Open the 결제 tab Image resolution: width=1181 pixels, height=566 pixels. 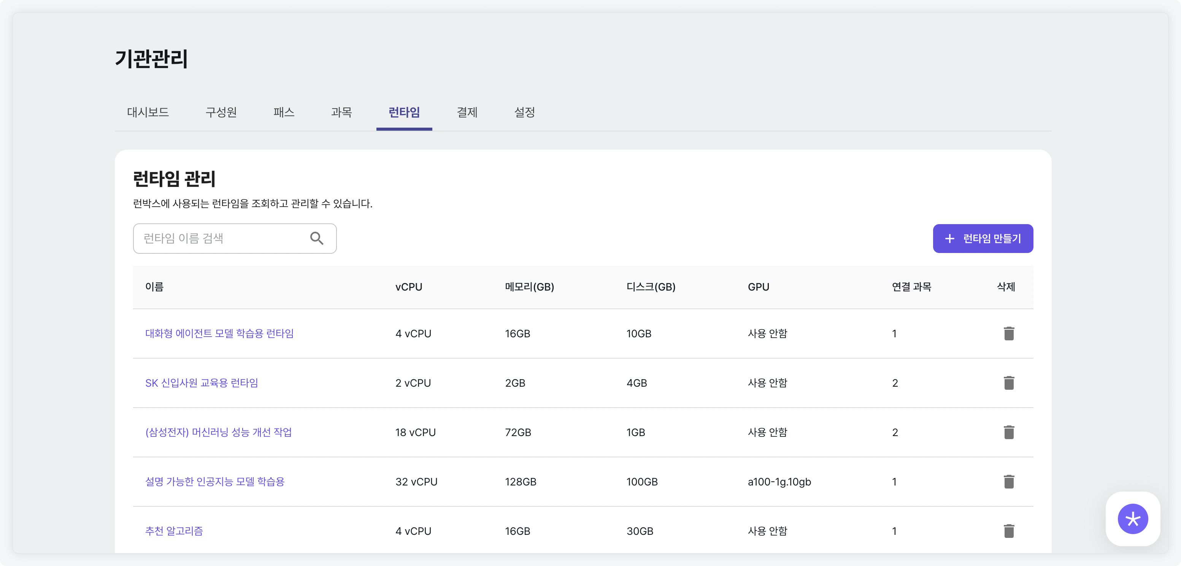(x=467, y=112)
